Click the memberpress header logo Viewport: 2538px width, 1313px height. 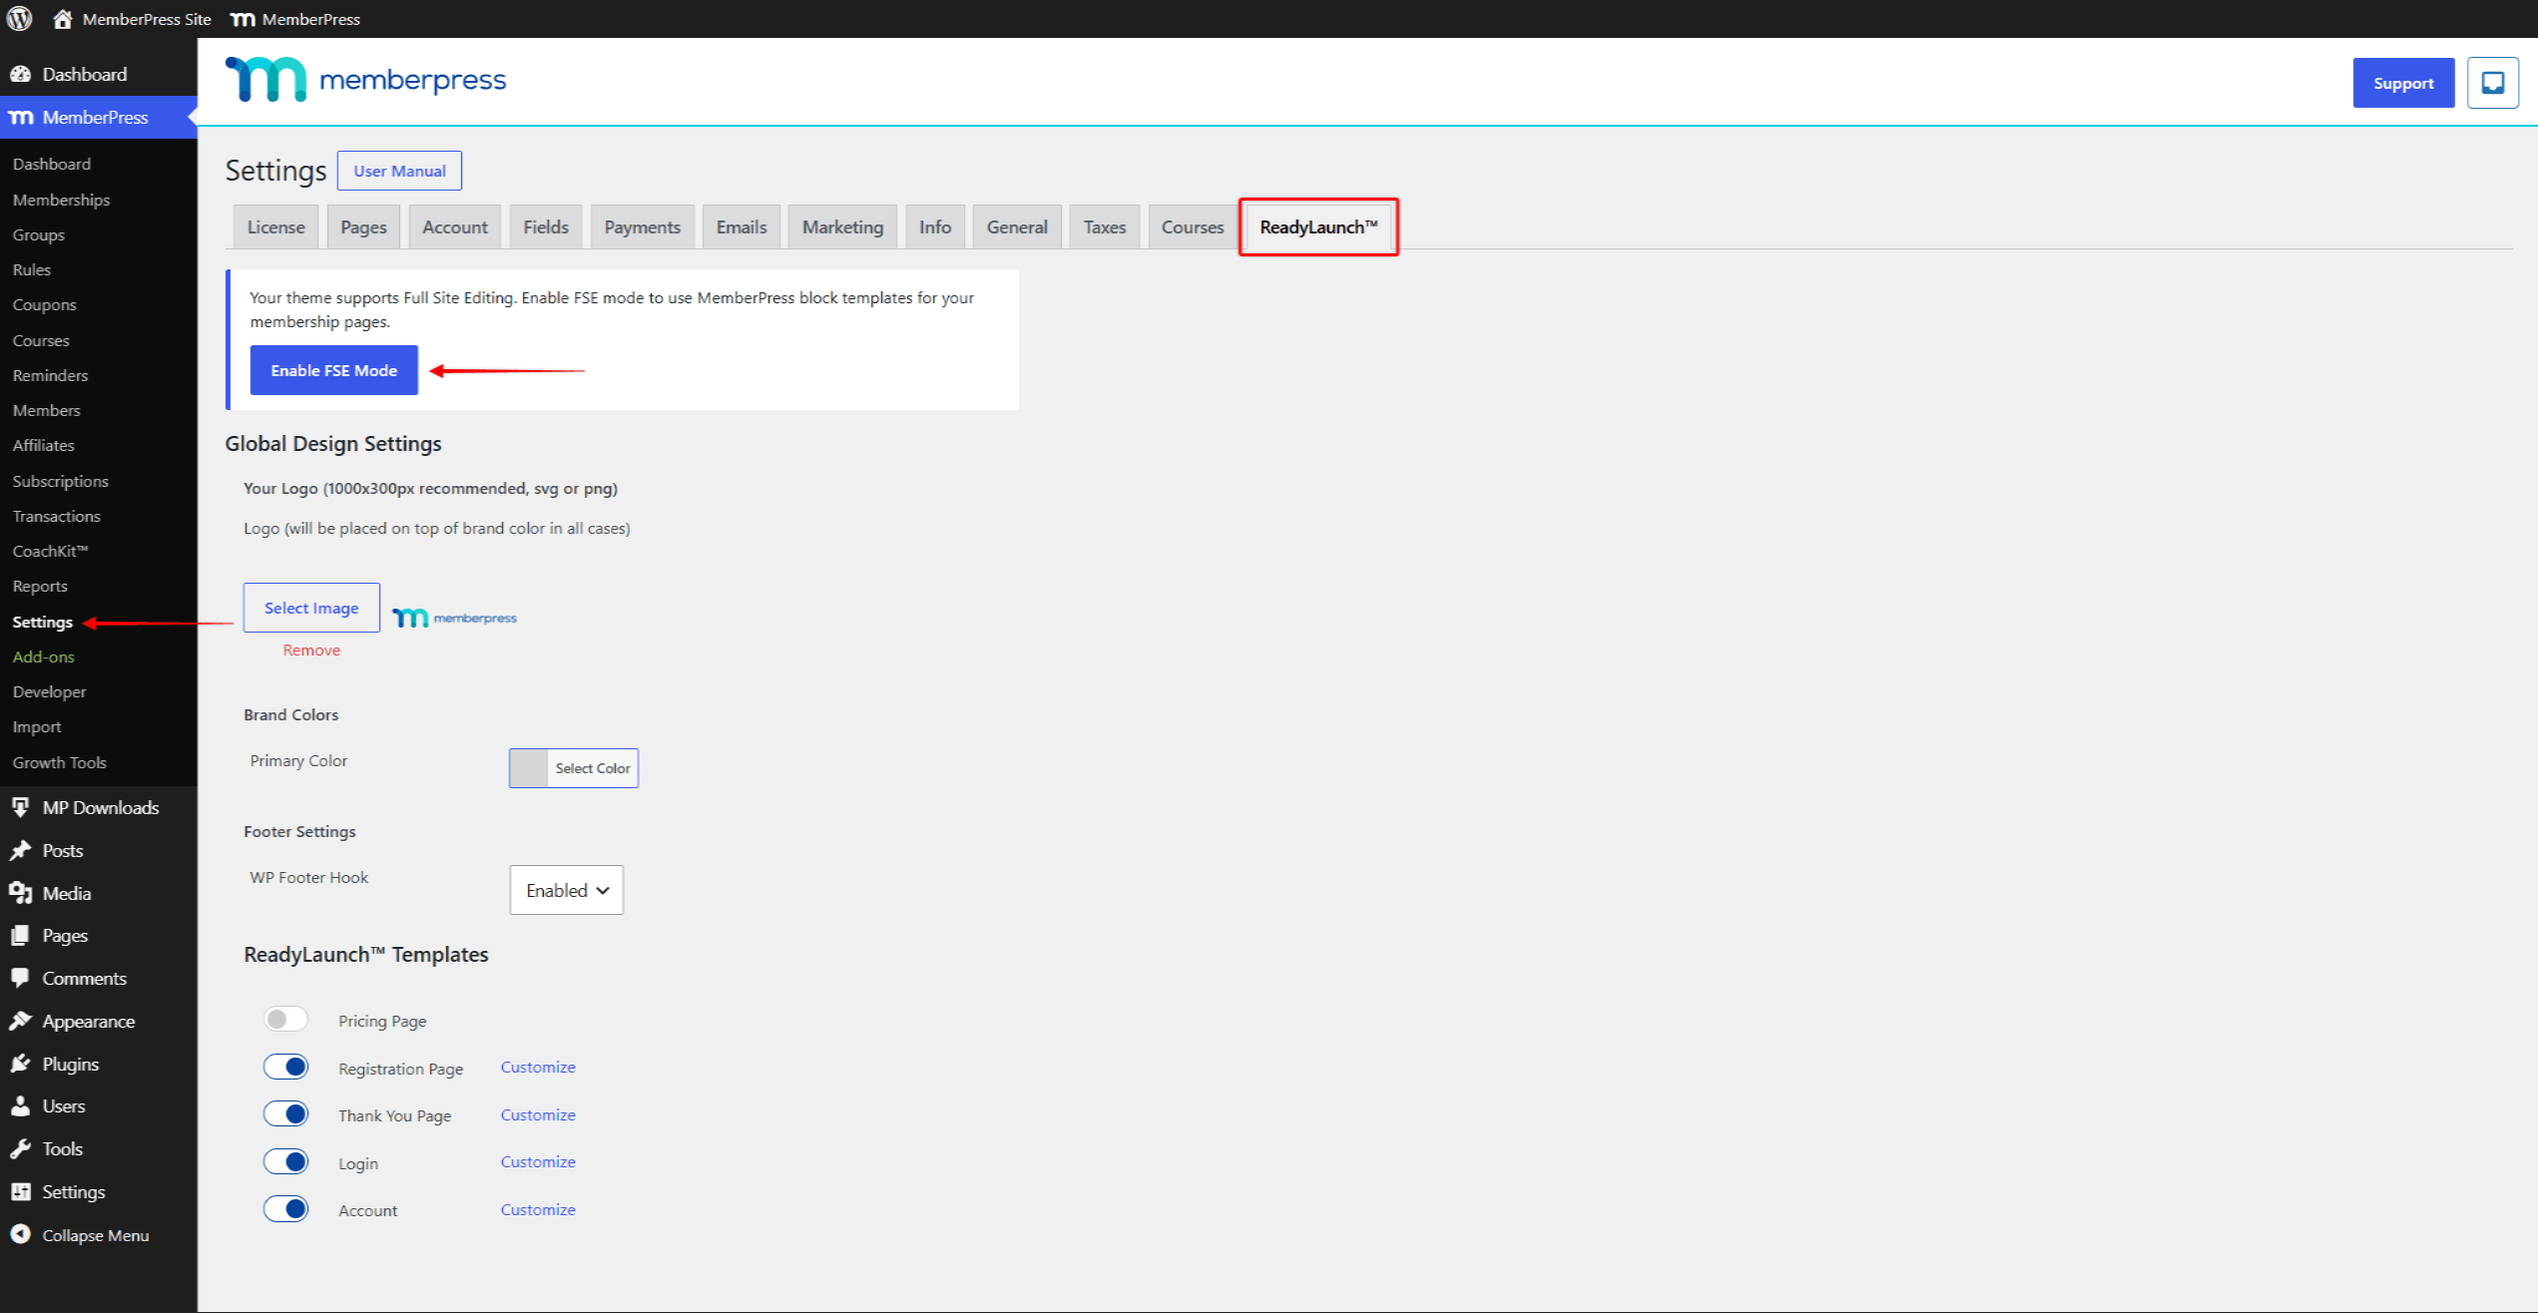365,79
